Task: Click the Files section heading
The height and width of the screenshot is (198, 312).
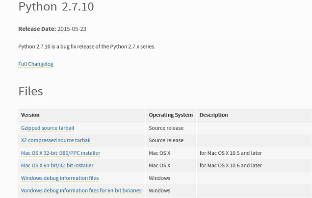Action: pos(30,91)
